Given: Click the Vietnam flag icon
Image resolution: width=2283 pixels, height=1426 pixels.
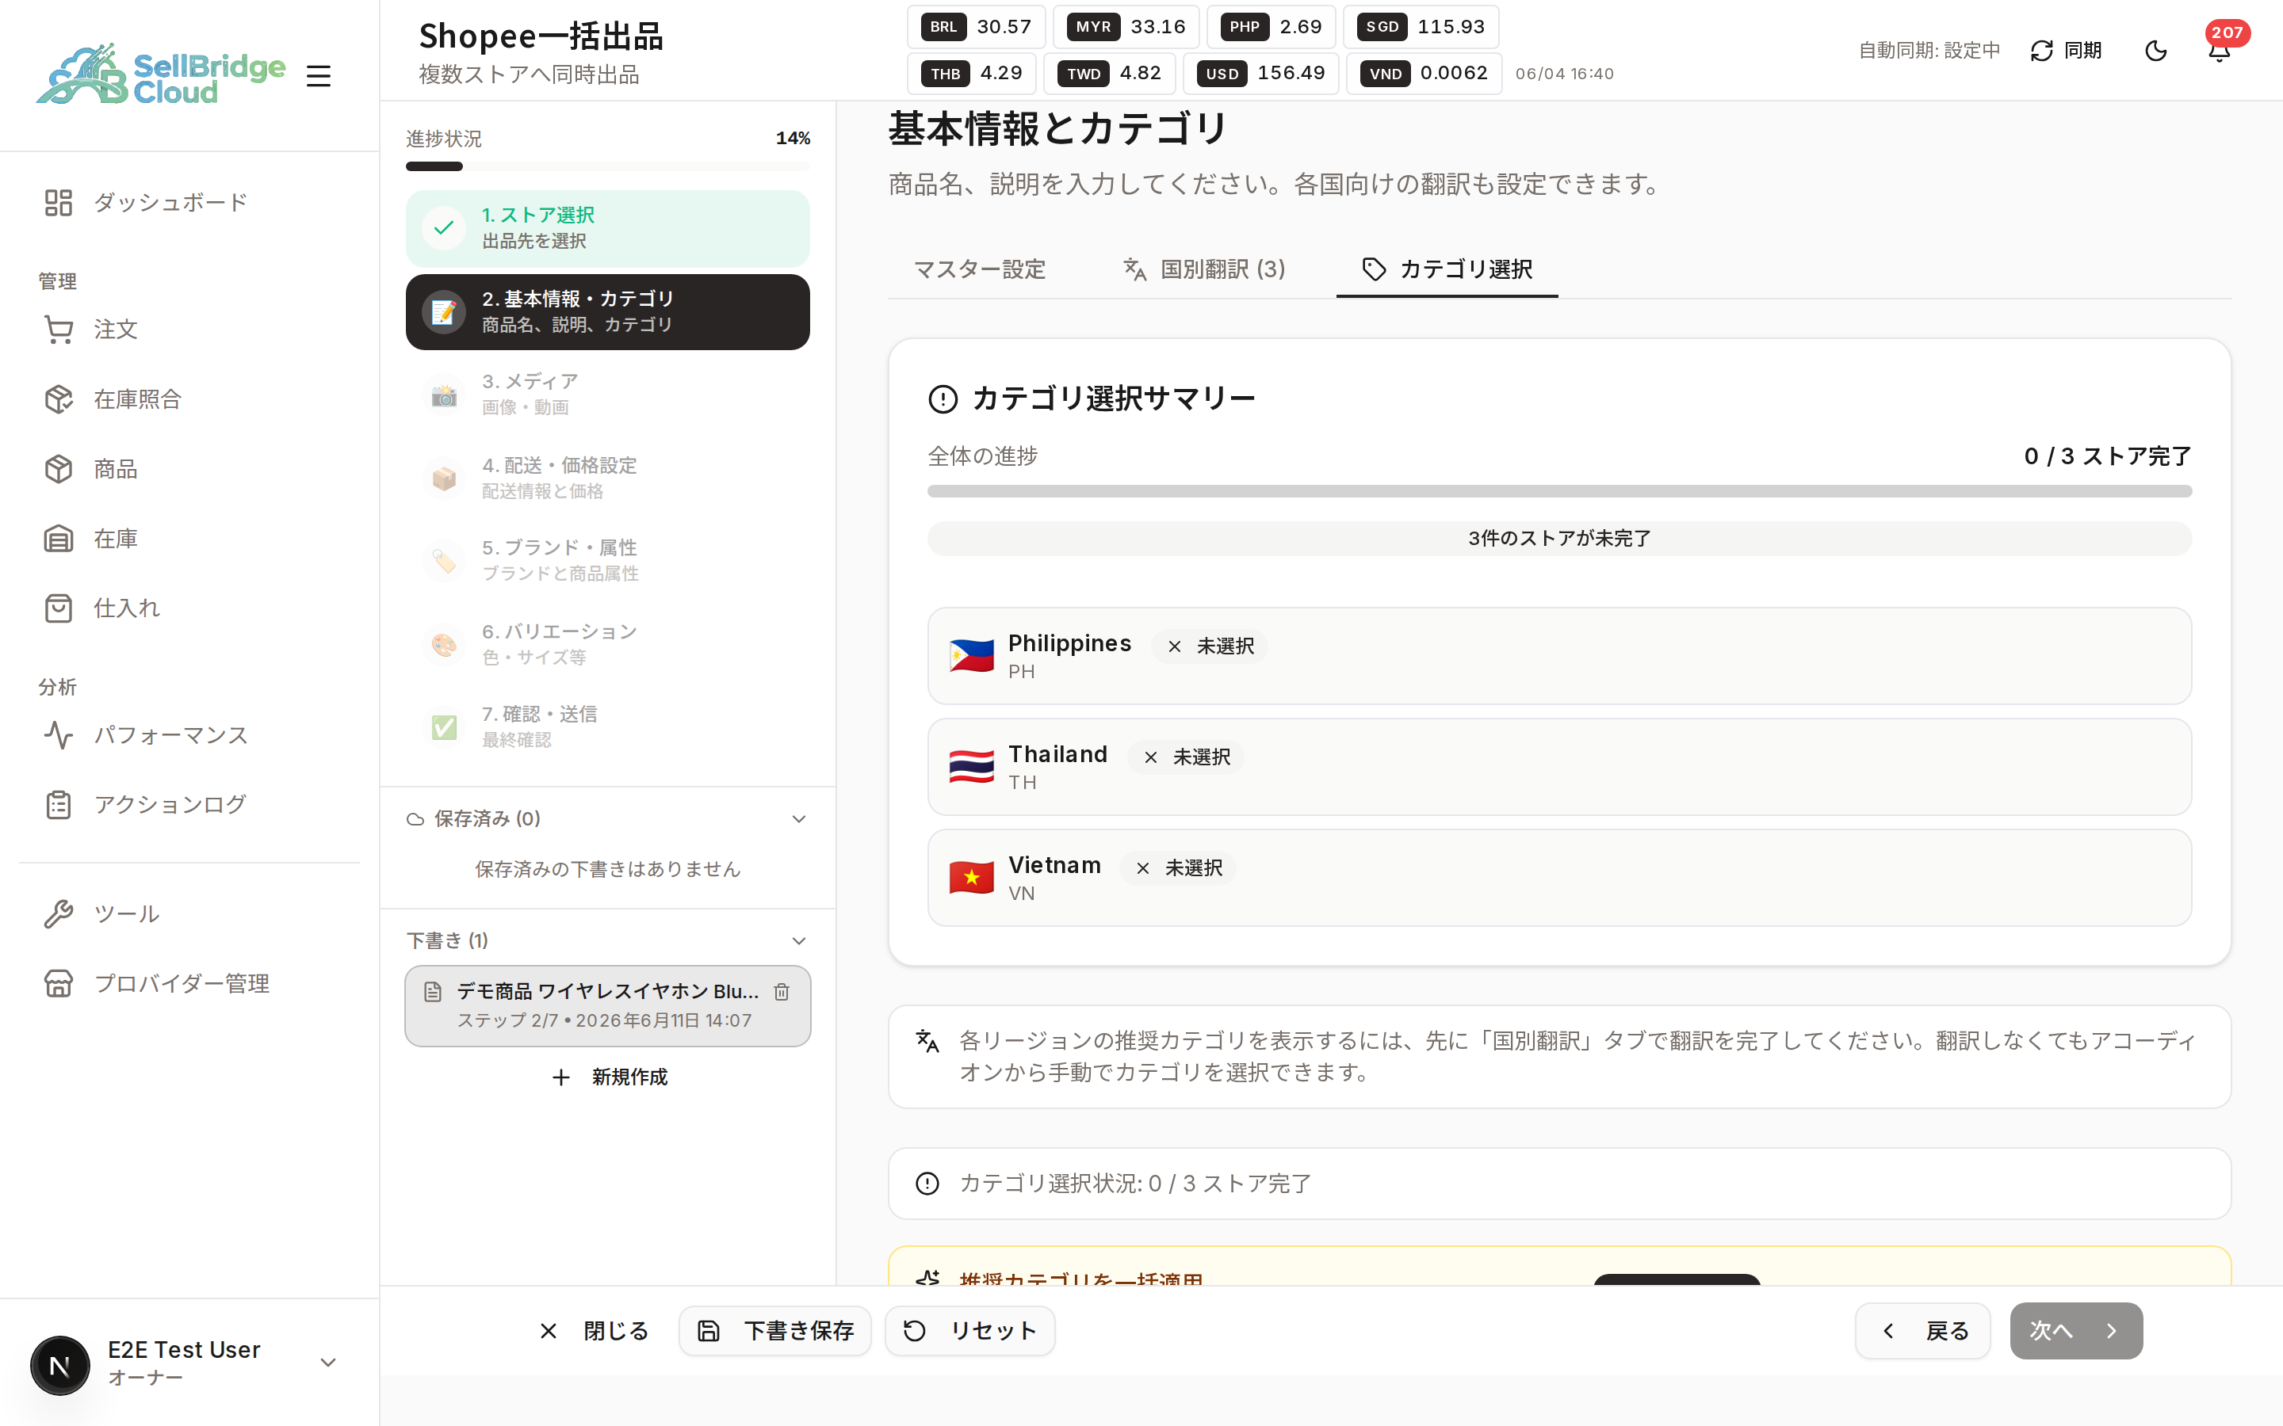Looking at the screenshot, I should pyautogui.click(x=972, y=878).
